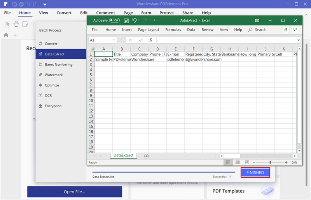
Task: Select Convert in Batch Process list
Action: tap(61, 44)
